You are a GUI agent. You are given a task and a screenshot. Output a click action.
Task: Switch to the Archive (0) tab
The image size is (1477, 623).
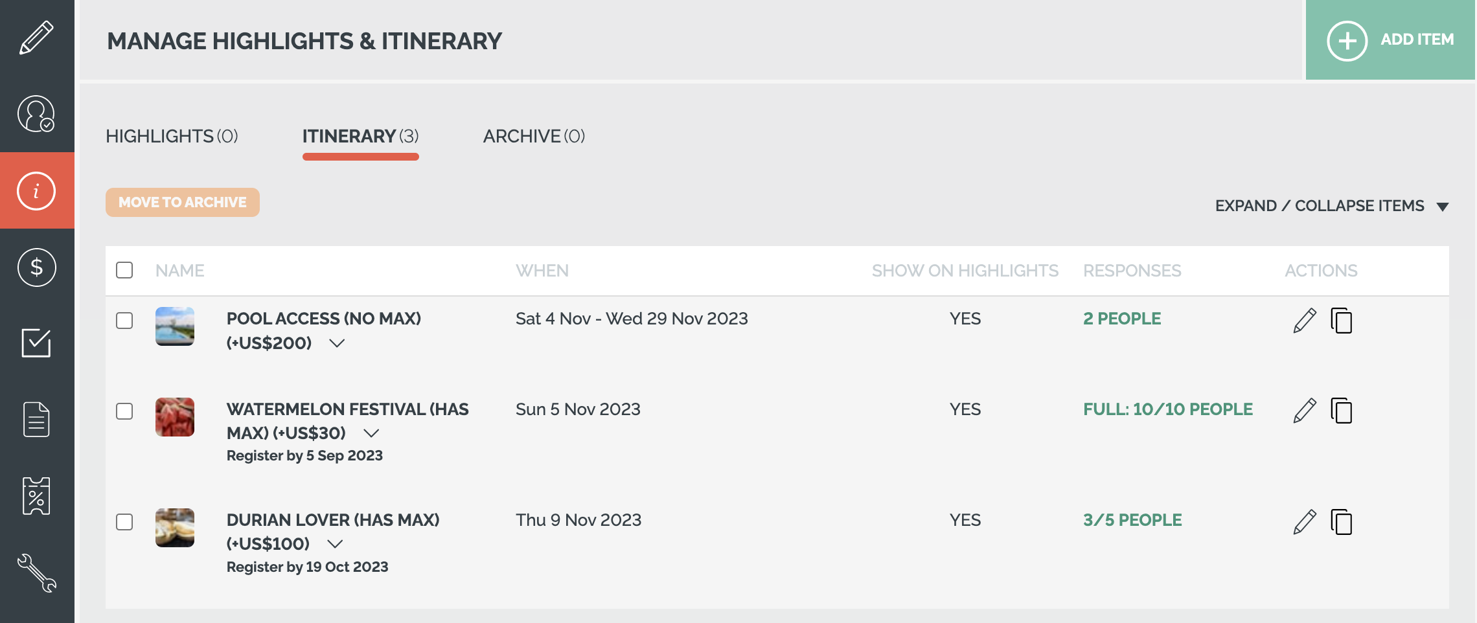534,136
